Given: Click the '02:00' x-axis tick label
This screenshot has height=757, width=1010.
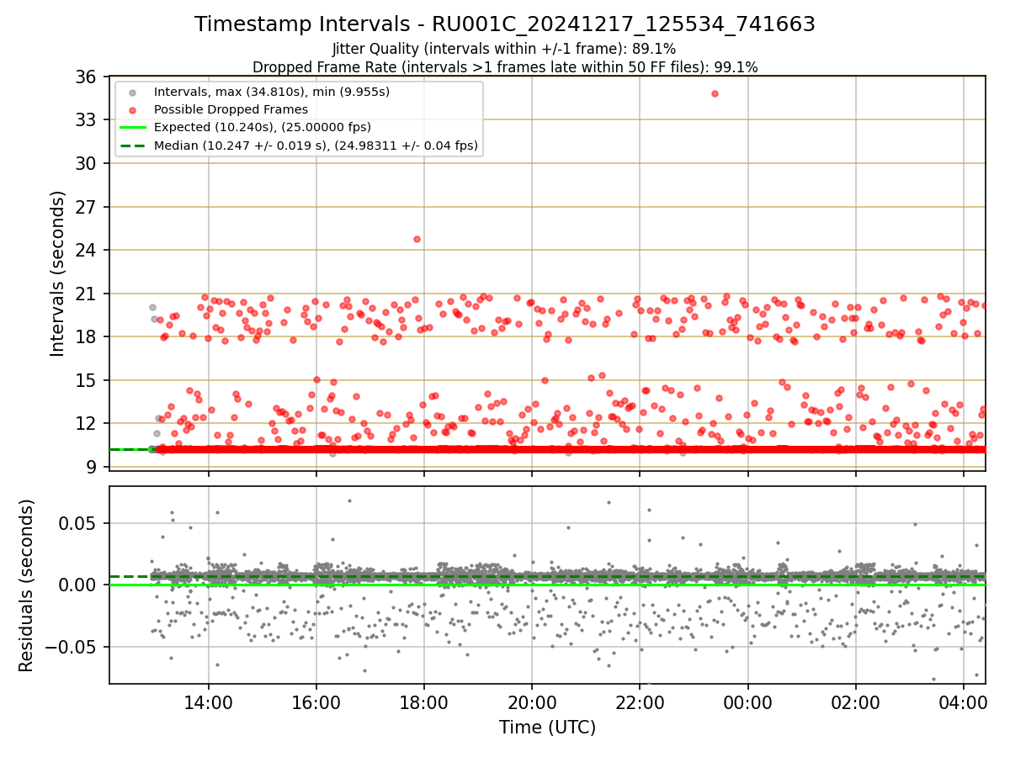Looking at the screenshot, I should [x=856, y=702].
